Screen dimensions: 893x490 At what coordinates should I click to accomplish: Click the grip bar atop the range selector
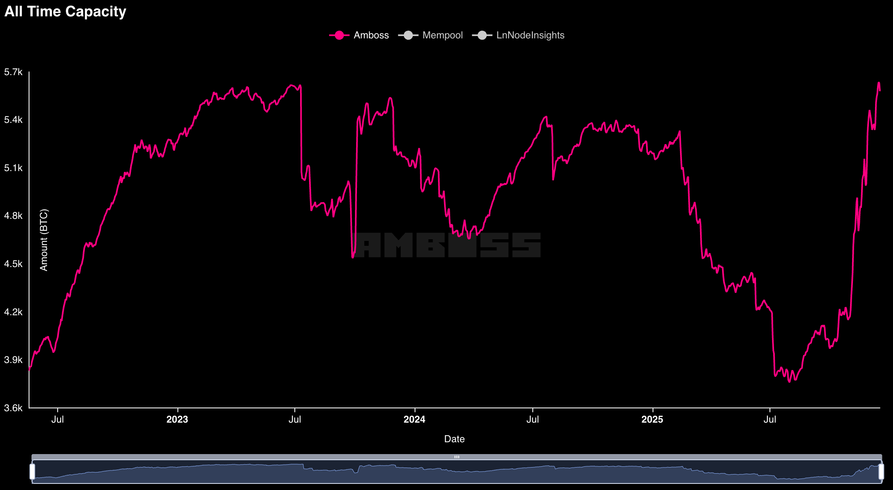pyautogui.click(x=457, y=457)
